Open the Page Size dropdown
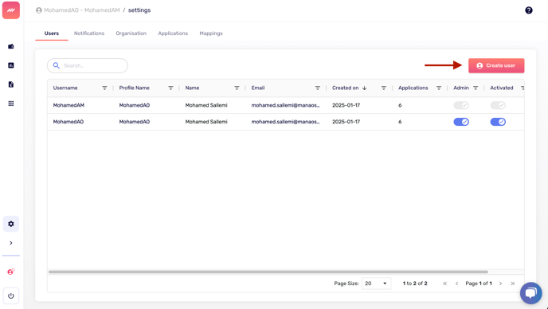This screenshot has width=548, height=309. coord(376,284)
